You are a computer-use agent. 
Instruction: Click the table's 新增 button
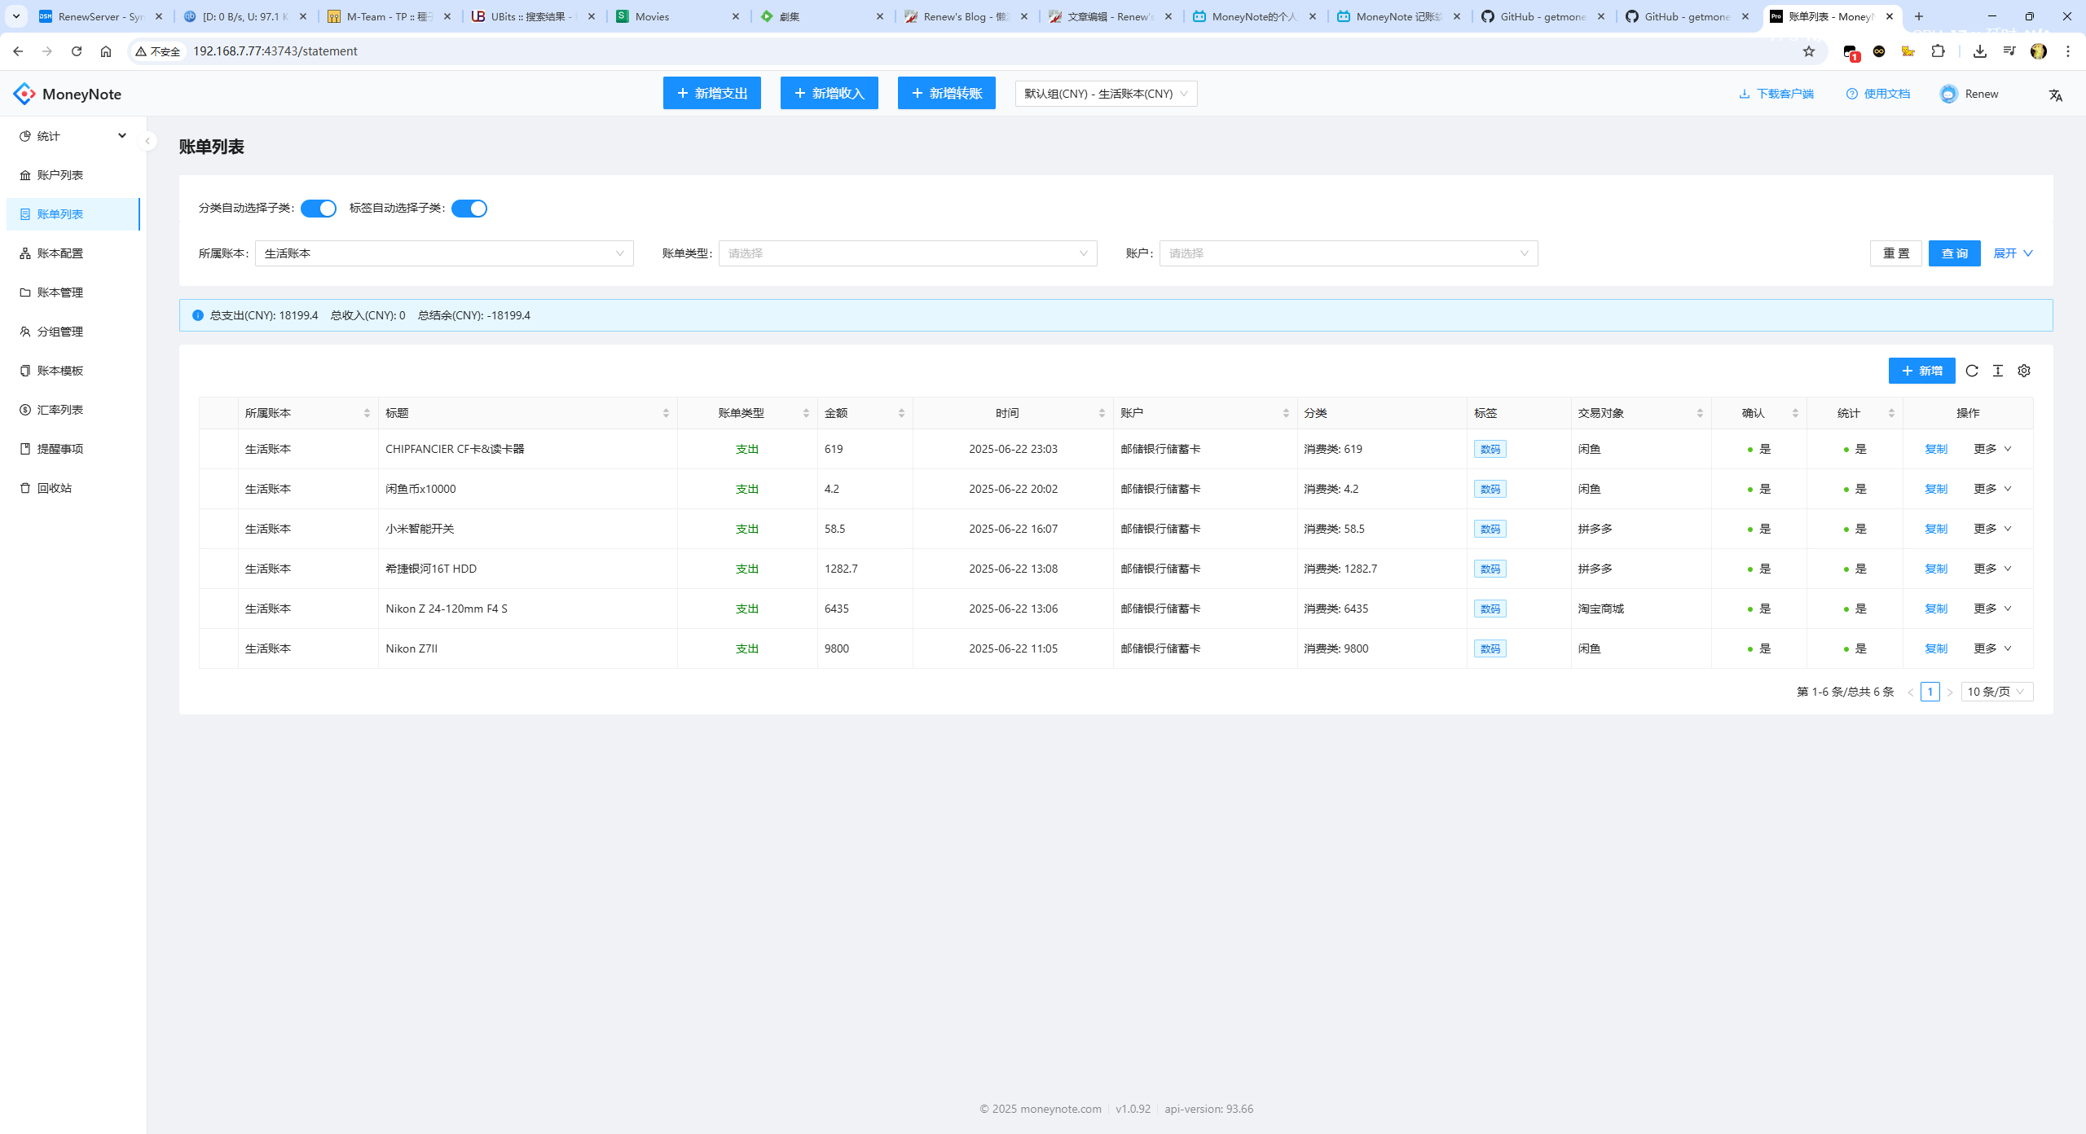(1922, 371)
